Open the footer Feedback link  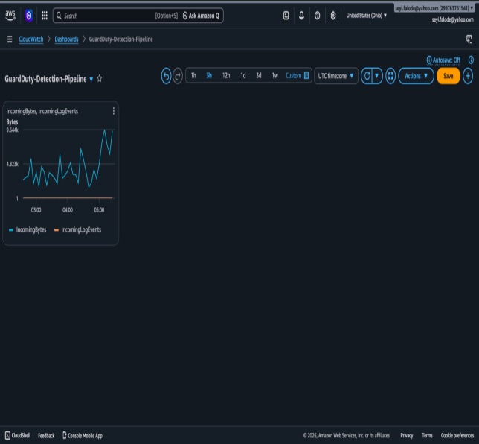[46, 435]
